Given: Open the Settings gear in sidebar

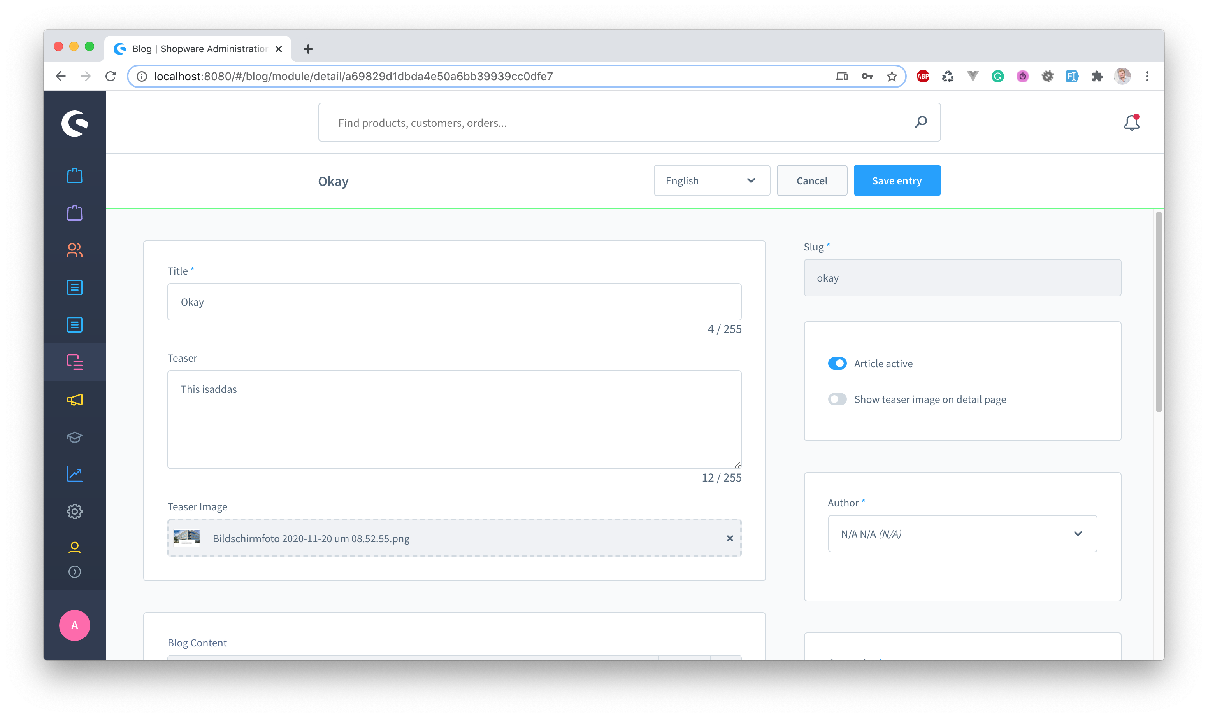Looking at the screenshot, I should (x=75, y=511).
